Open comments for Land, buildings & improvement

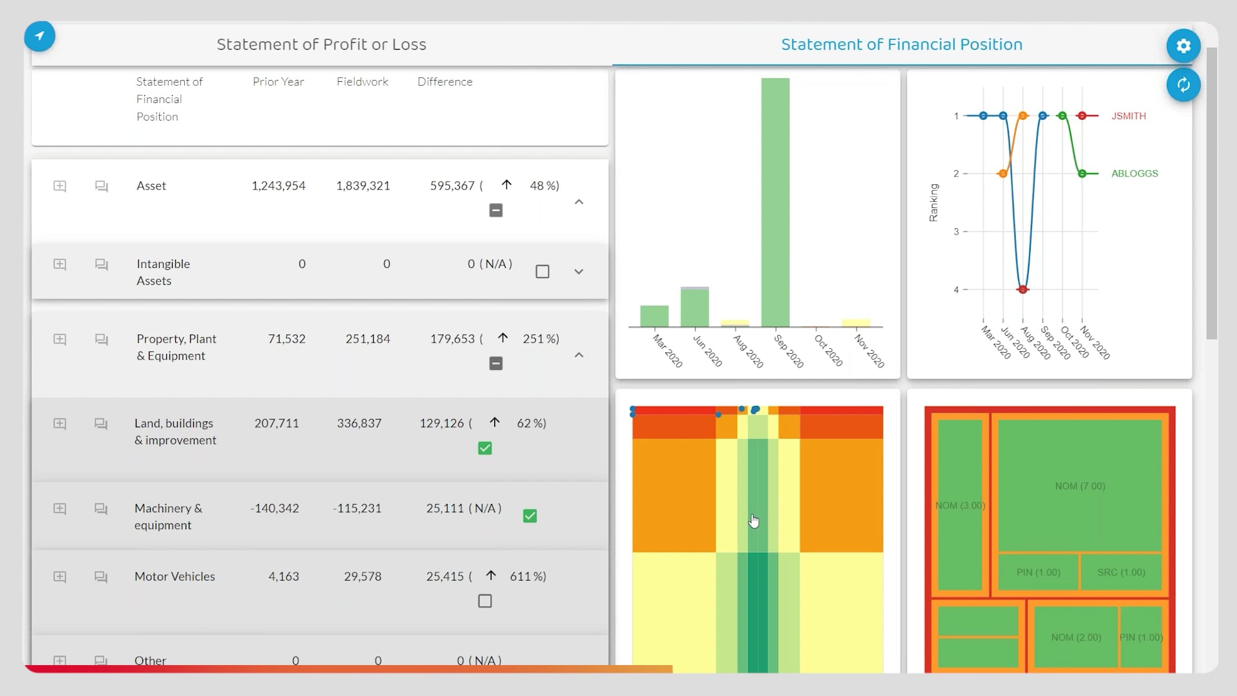click(x=101, y=424)
